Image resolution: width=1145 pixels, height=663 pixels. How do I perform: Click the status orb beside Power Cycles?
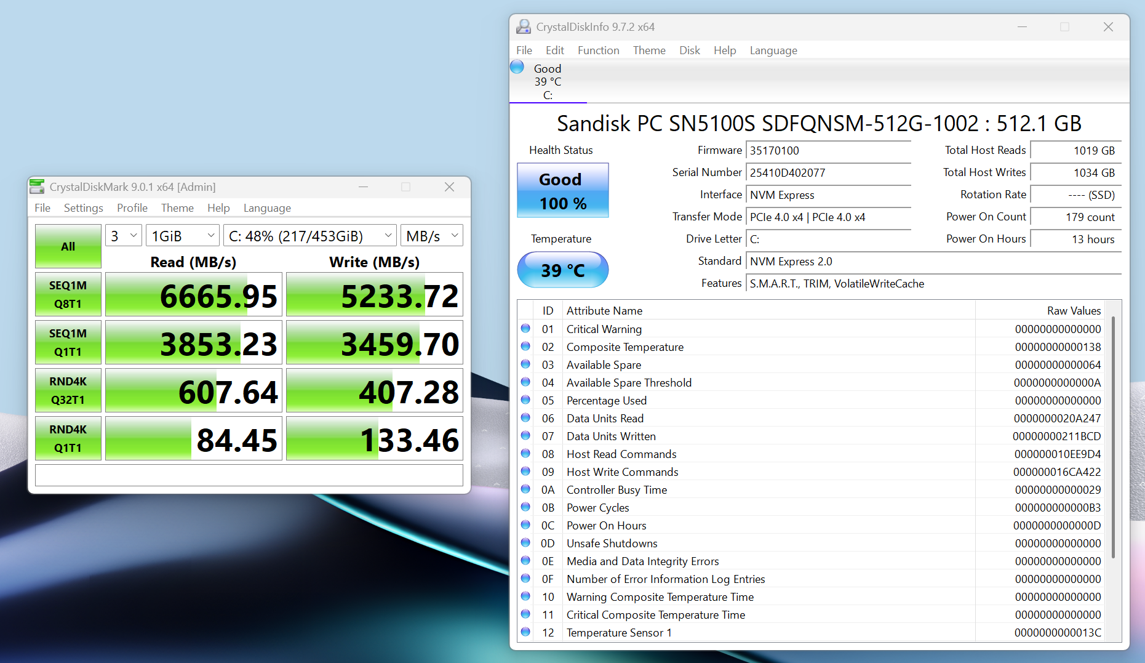click(x=525, y=507)
